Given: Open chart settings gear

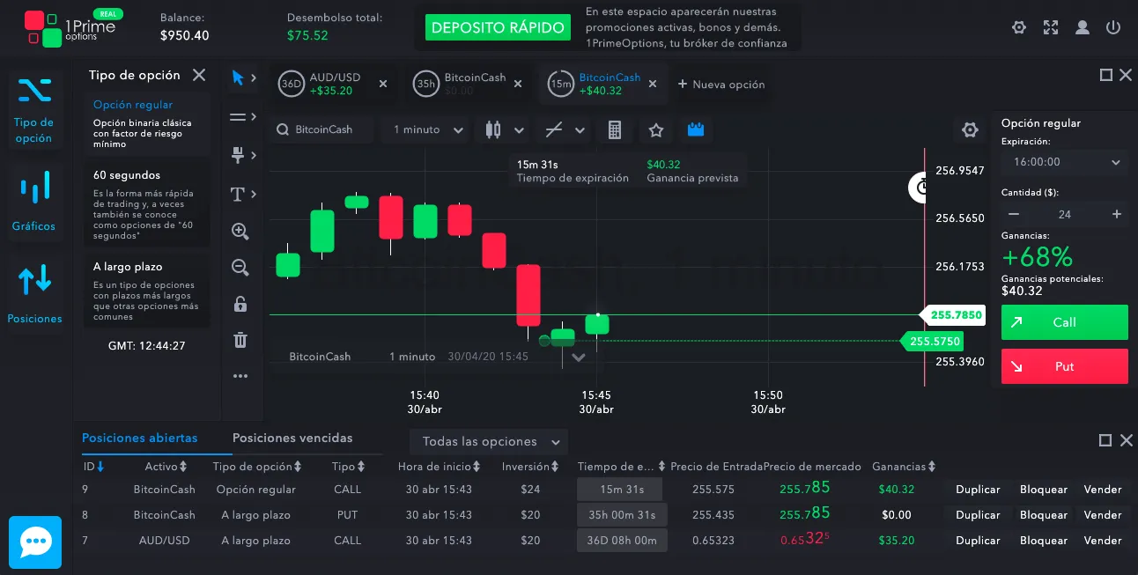Looking at the screenshot, I should [970, 130].
